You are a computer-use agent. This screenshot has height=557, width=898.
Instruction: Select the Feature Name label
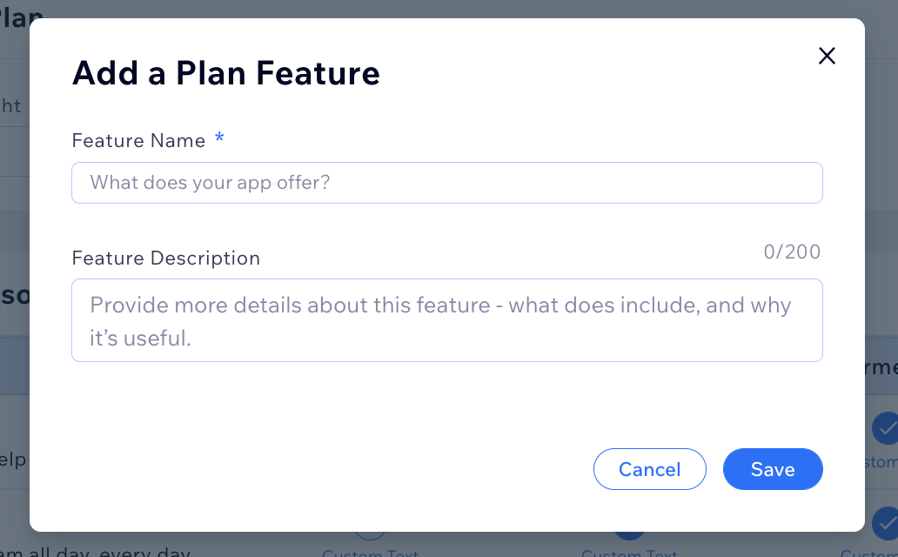click(x=138, y=141)
